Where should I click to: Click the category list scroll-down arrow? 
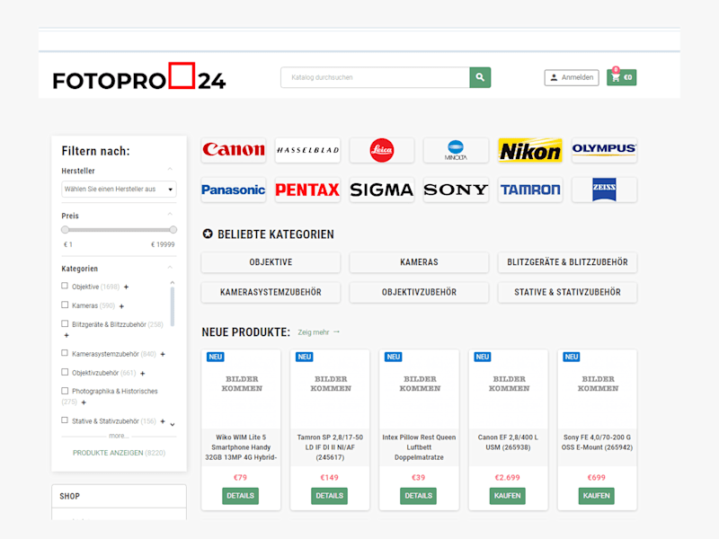(x=173, y=425)
